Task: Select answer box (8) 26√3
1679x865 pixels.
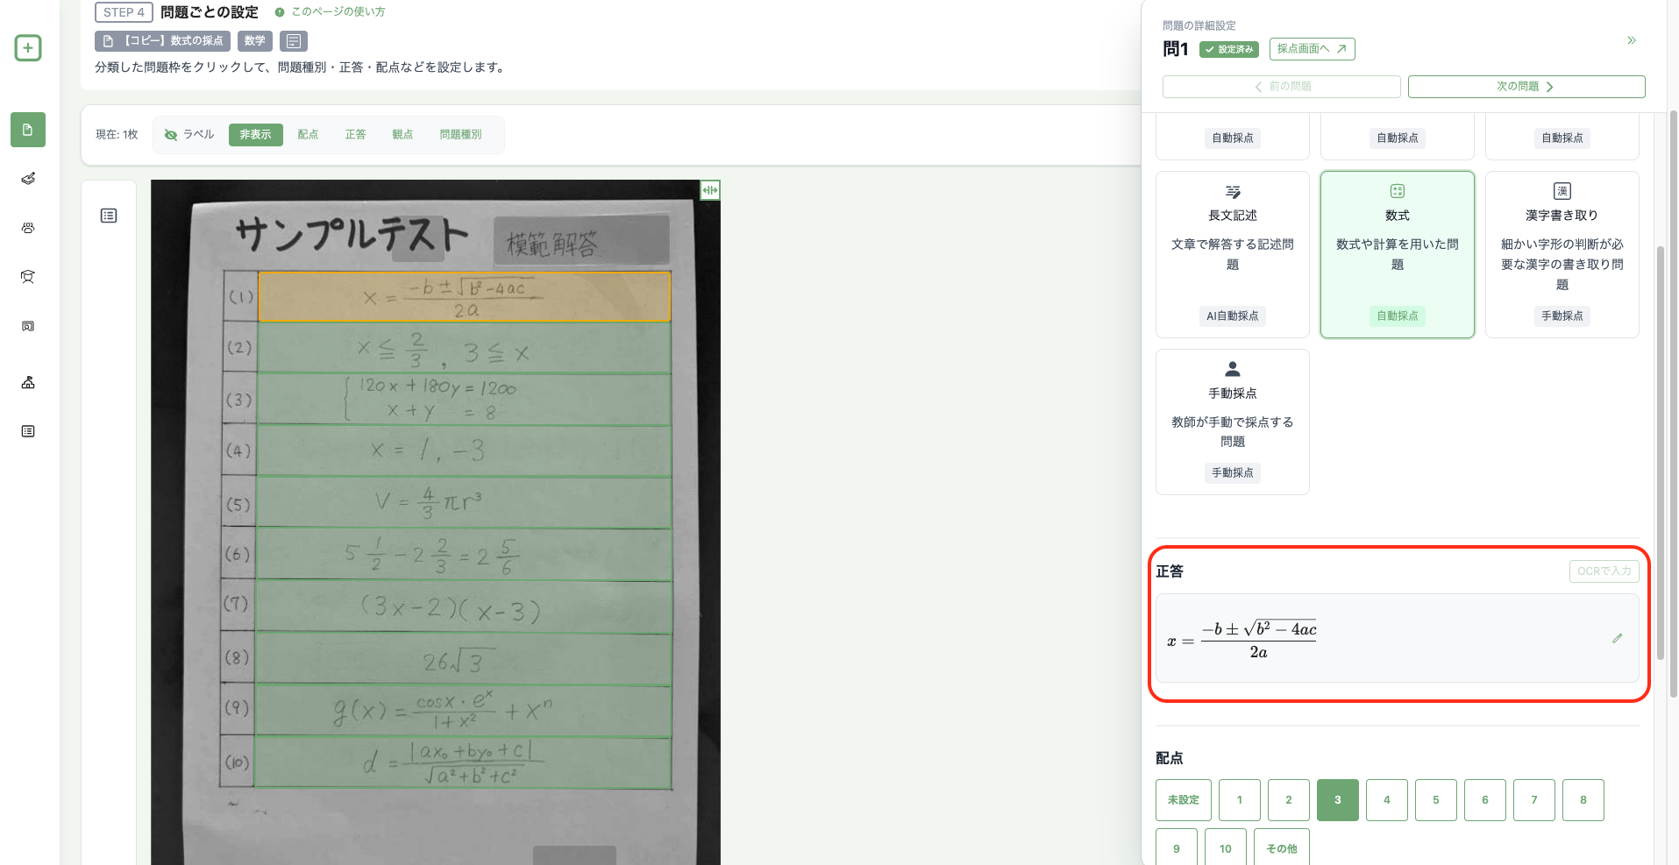Action: point(464,659)
